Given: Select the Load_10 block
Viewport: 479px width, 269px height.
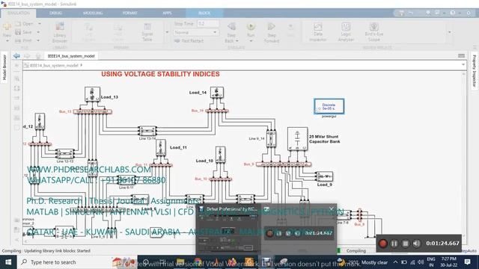Looking at the screenshot, I should click(220, 155).
